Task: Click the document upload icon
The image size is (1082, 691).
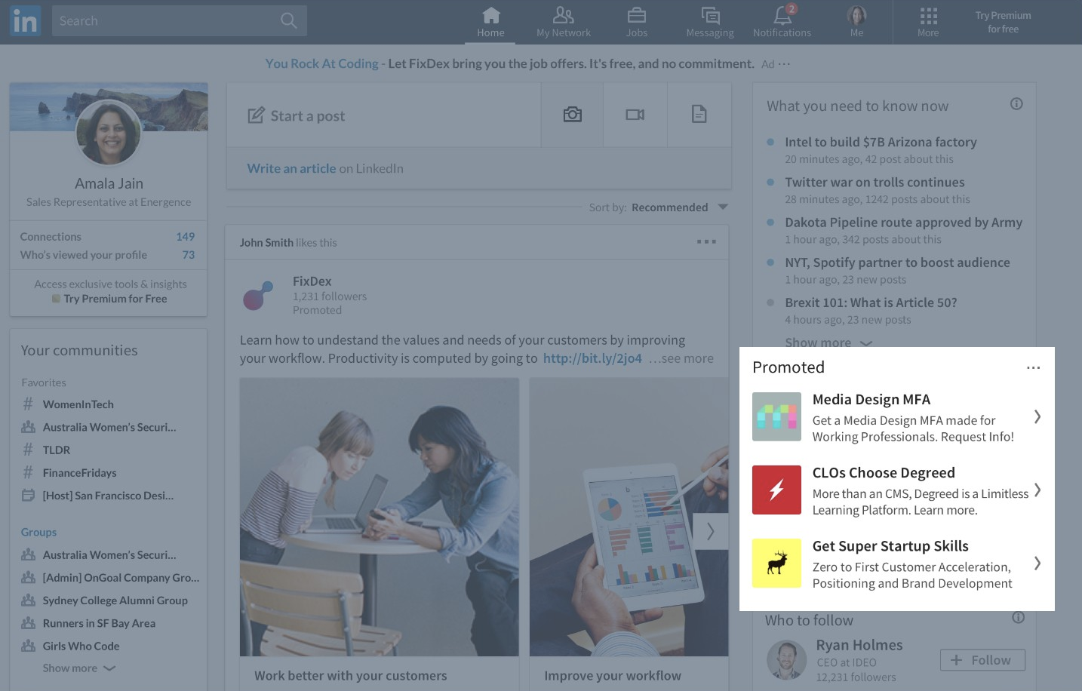Action: (699, 115)
